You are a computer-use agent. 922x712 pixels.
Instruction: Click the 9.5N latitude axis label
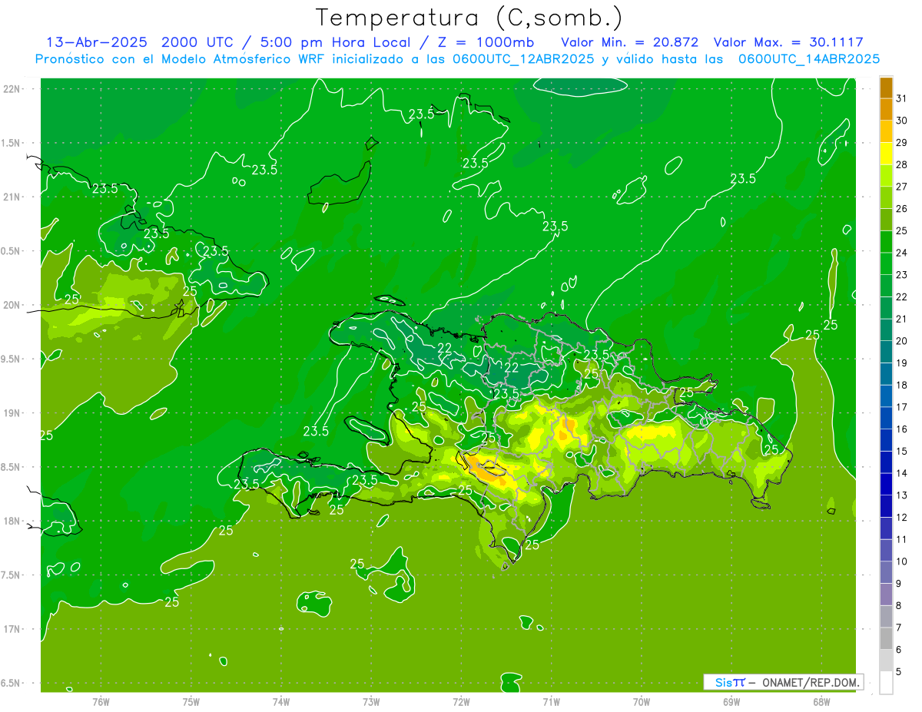click(12, 359)
